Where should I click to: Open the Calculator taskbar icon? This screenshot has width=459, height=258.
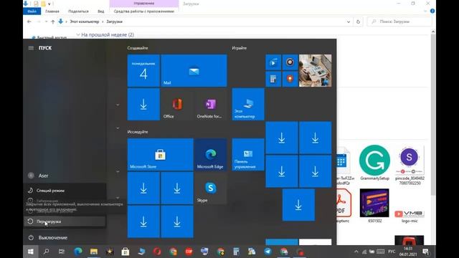point(236,252)
